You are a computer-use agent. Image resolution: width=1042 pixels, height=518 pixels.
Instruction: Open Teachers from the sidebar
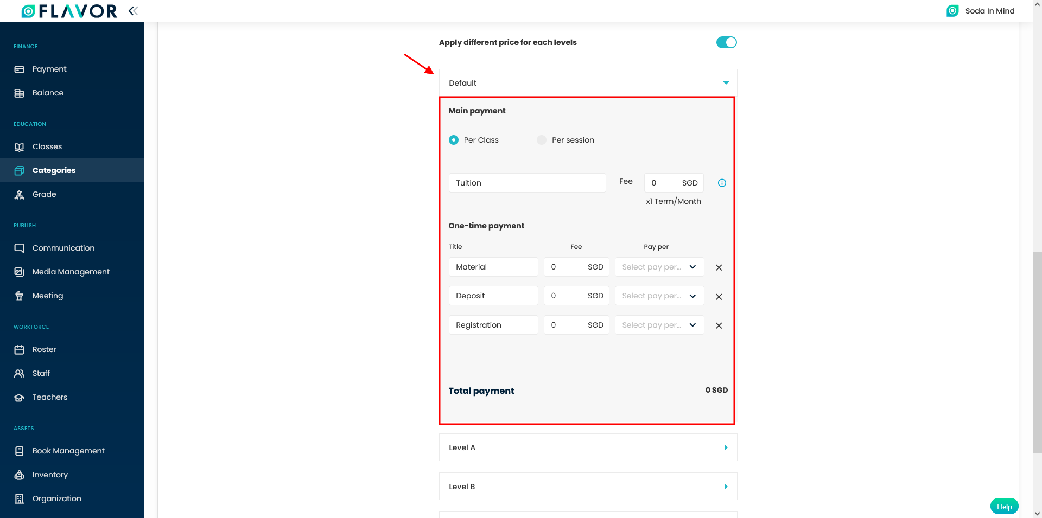[x=50, y=397]
